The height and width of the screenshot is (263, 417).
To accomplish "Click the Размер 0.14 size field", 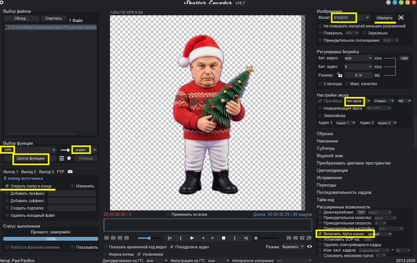I will 358,75.
